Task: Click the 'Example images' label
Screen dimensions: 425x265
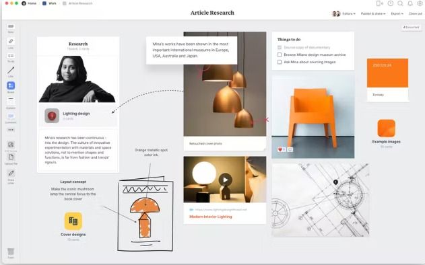Action: [x=386, y=142]
